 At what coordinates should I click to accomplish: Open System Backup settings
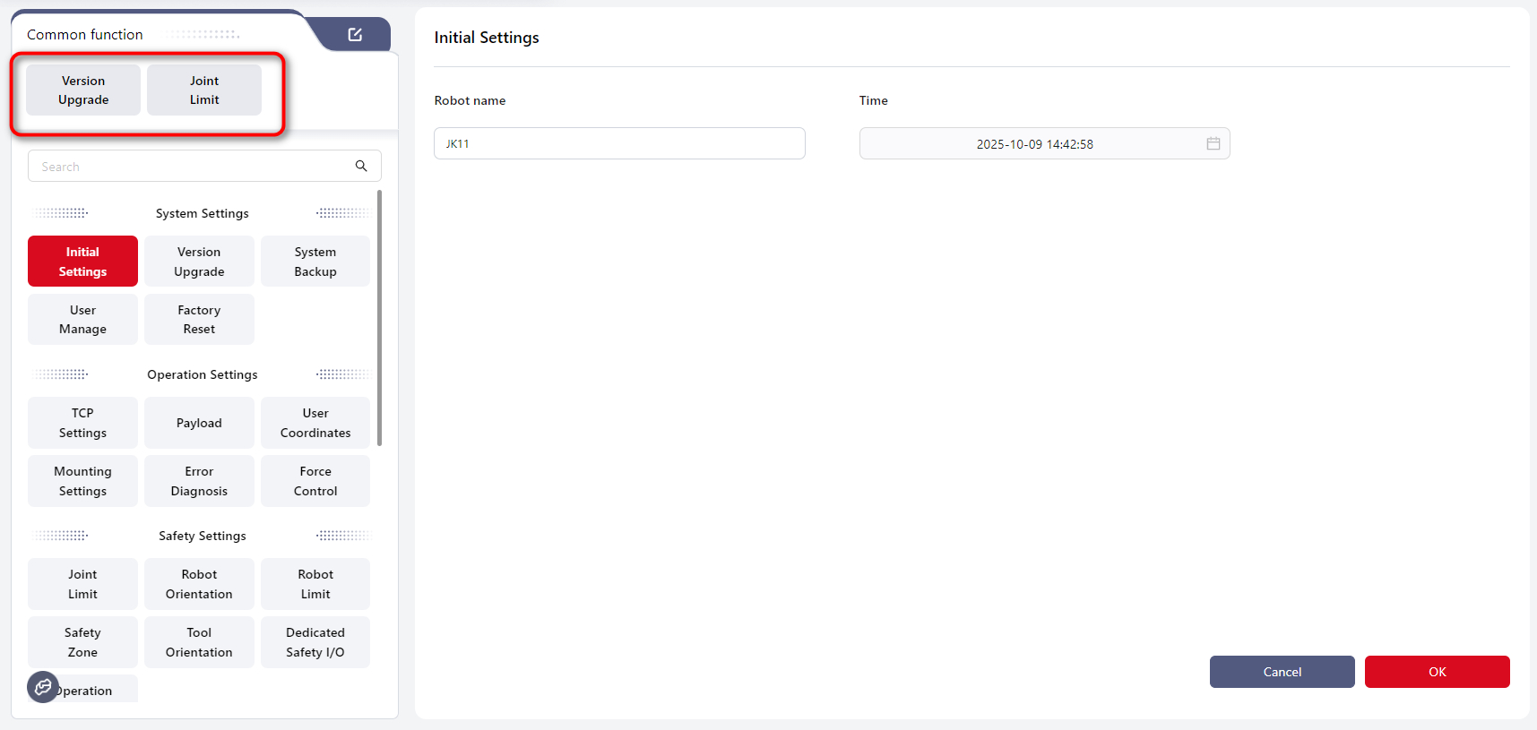pyautogui.click(x=315, y=262)
